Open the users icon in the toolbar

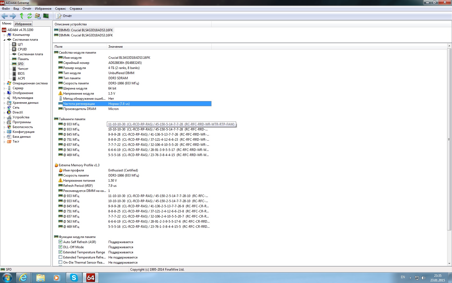tap(38, 16)
